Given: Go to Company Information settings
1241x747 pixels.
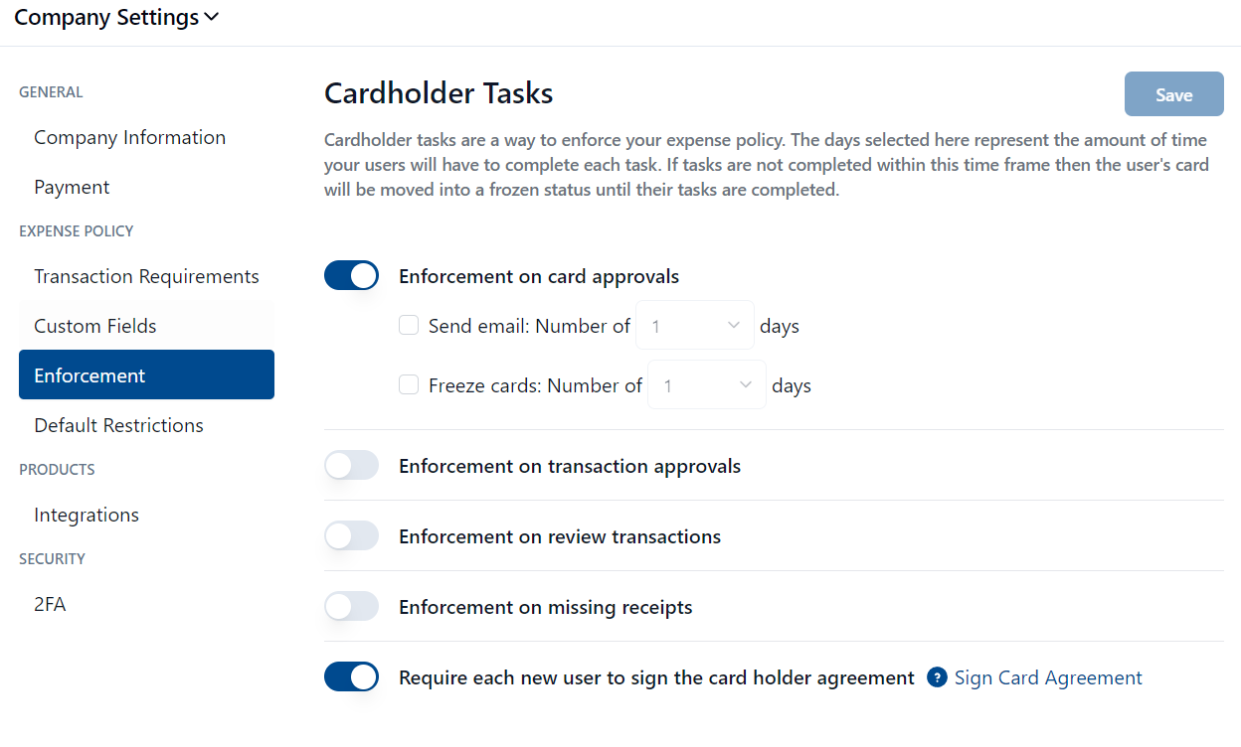Looking at the screenshot, I should (x=129, y=137).
